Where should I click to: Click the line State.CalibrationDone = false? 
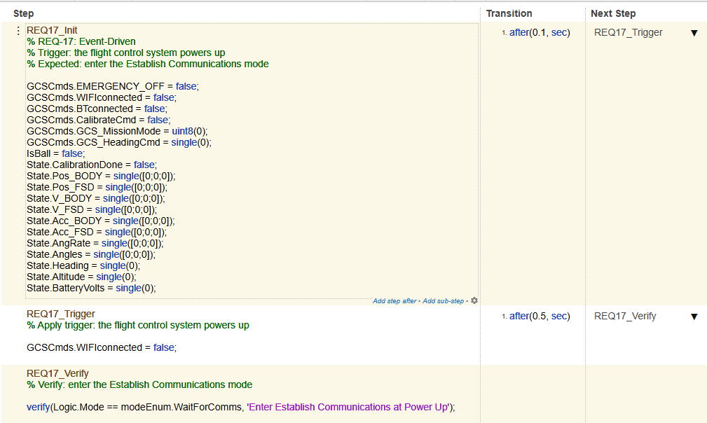[92, 165]
